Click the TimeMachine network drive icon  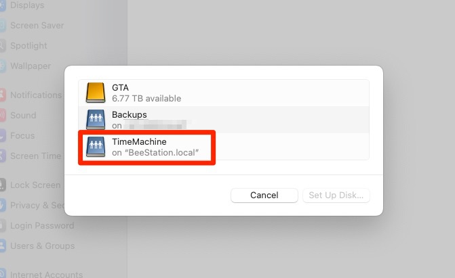coord(95,147)
